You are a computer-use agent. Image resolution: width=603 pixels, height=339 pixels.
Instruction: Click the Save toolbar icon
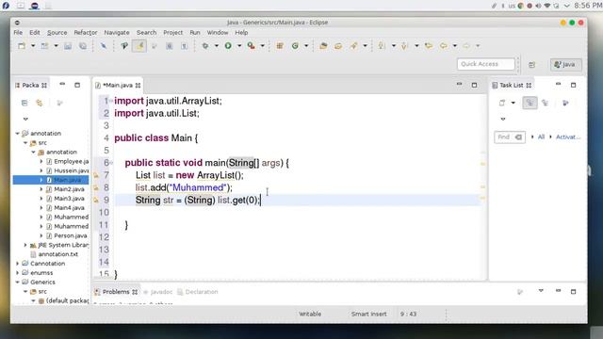[x=68, y=46]
